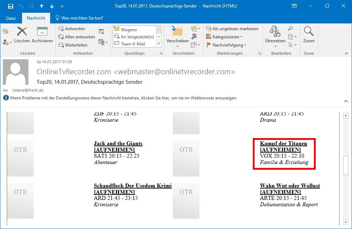Image resolution: width=352 pixels, height=229 pixels.
Task: Collapse the ribbon with the chevron
Action: pos(346,53)
